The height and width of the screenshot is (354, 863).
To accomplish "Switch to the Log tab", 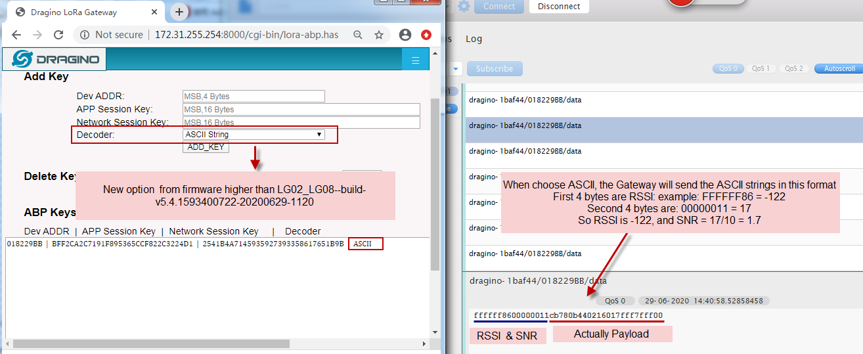I will coord(474,39).
